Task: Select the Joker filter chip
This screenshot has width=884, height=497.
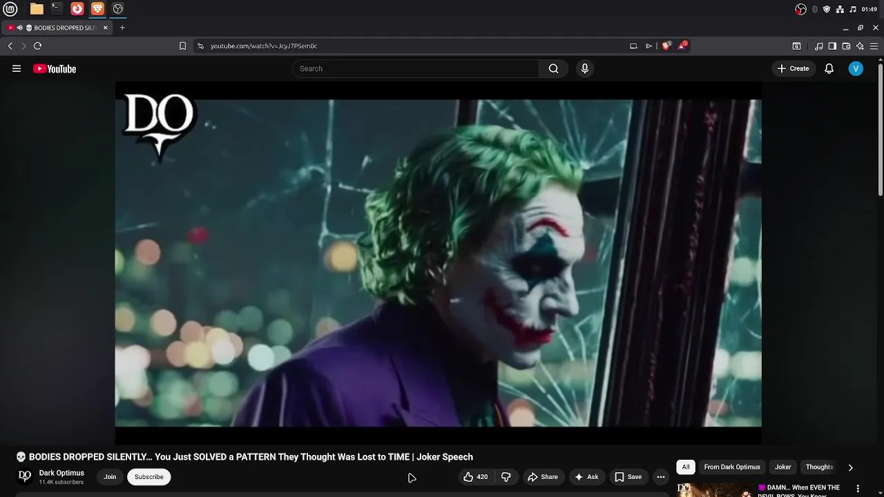Action: (782, 467)
